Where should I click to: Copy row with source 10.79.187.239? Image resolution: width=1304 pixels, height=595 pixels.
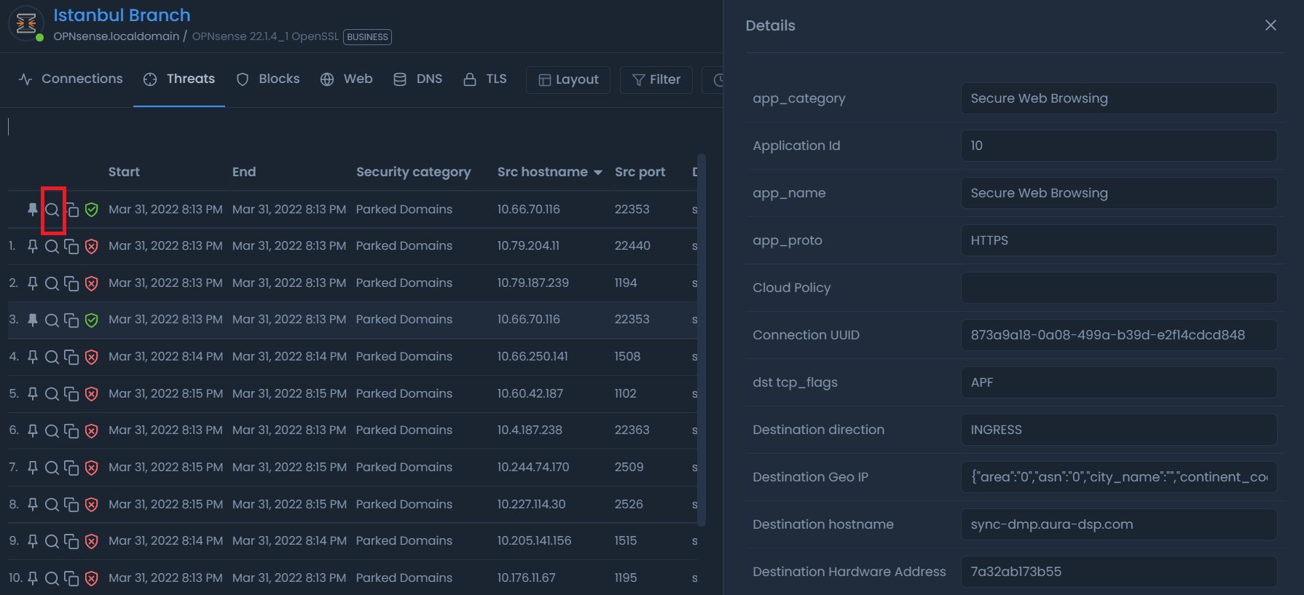click(71, 283)
